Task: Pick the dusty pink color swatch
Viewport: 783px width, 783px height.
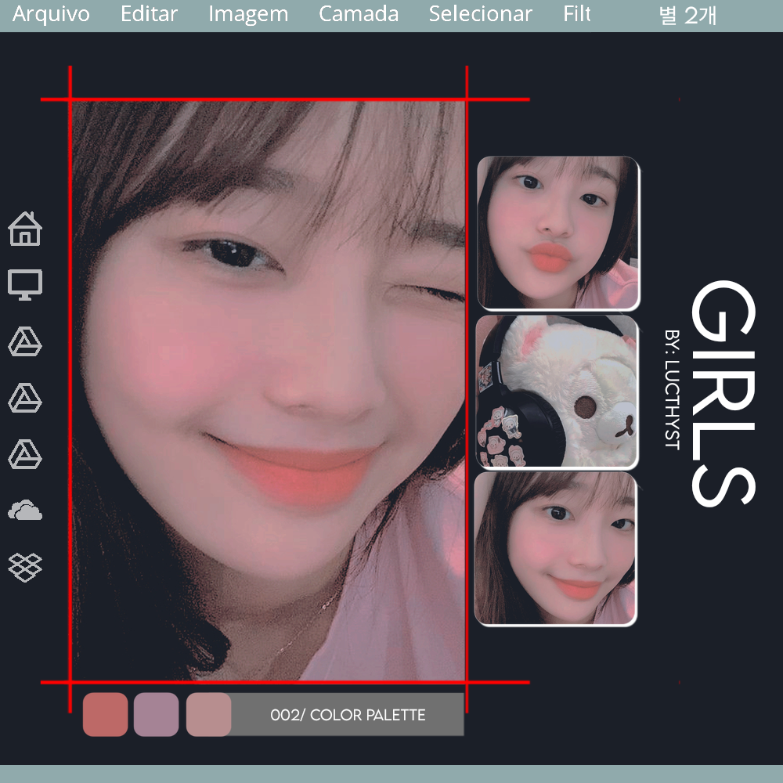Action: point(209,714)
